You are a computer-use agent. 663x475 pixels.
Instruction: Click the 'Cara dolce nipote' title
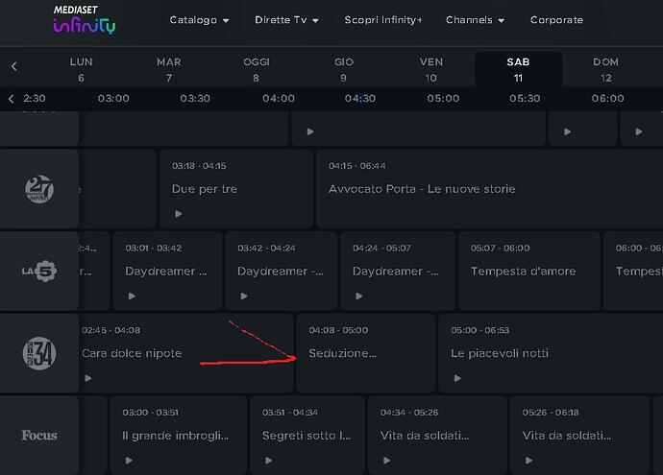click(x=132, y=353)
